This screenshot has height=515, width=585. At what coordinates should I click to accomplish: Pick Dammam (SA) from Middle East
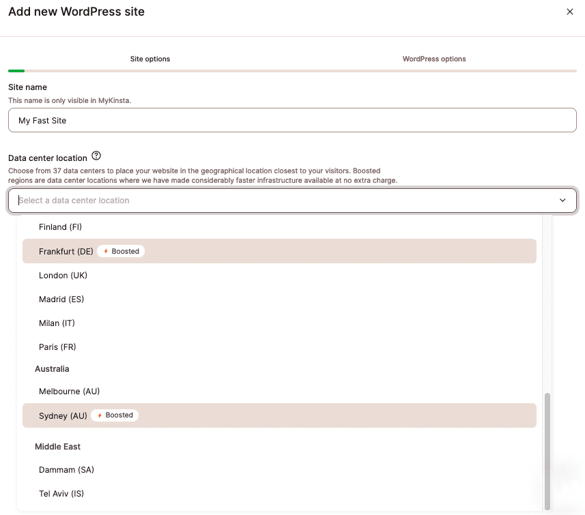tap(66, 470)
